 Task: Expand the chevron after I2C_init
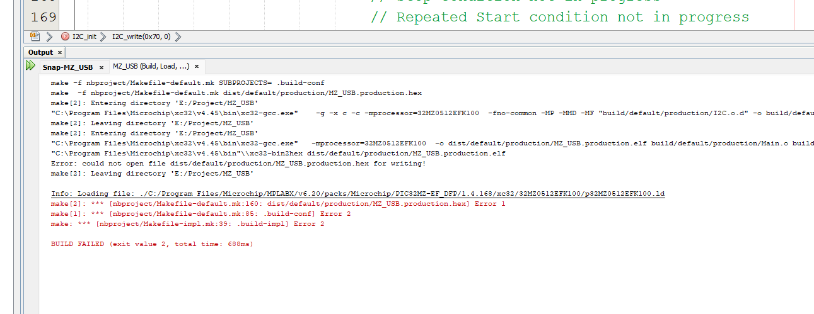coord(104,37)
